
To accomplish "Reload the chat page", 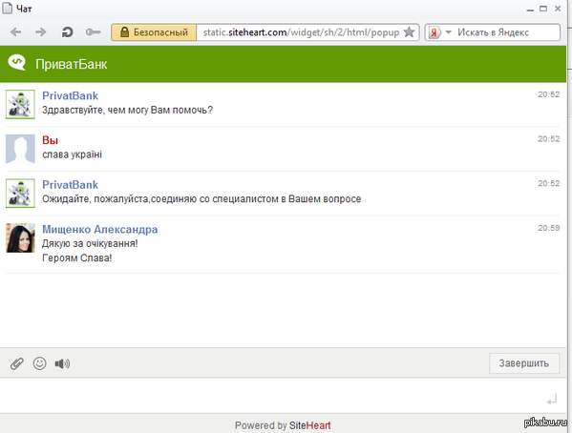I will tap(67, 32).
